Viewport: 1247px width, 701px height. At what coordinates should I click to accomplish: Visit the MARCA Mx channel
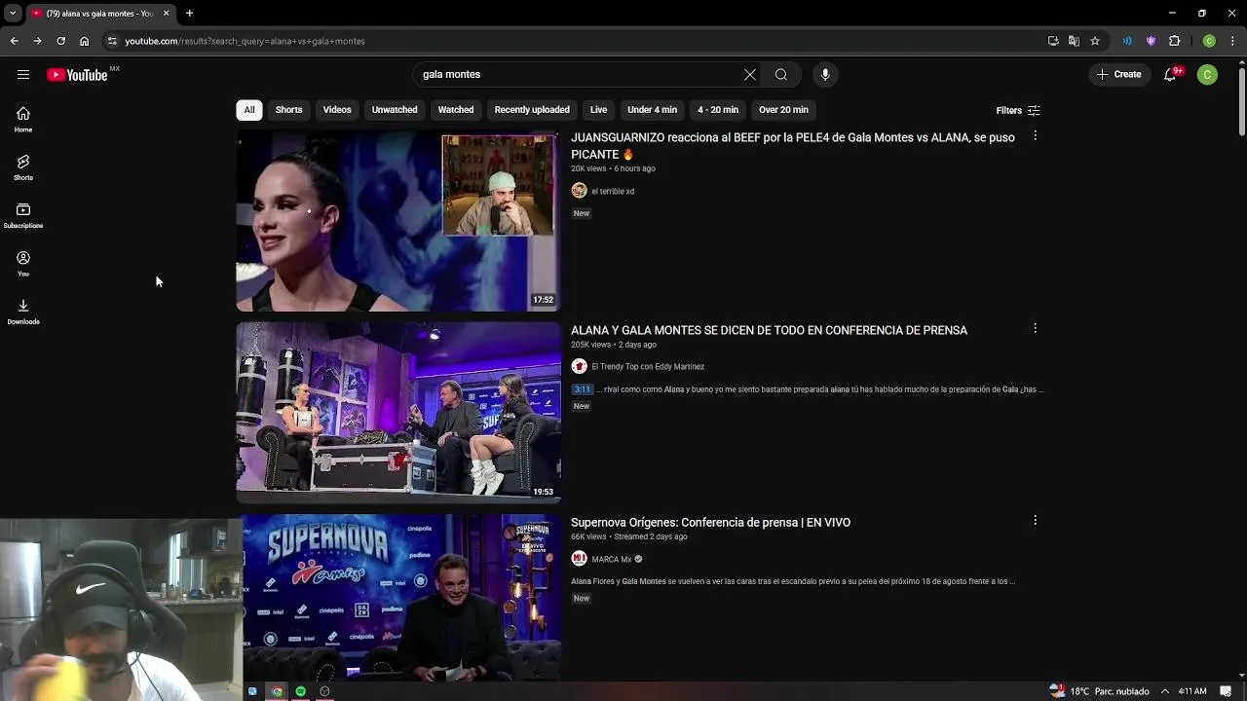[x=612, y=560]
